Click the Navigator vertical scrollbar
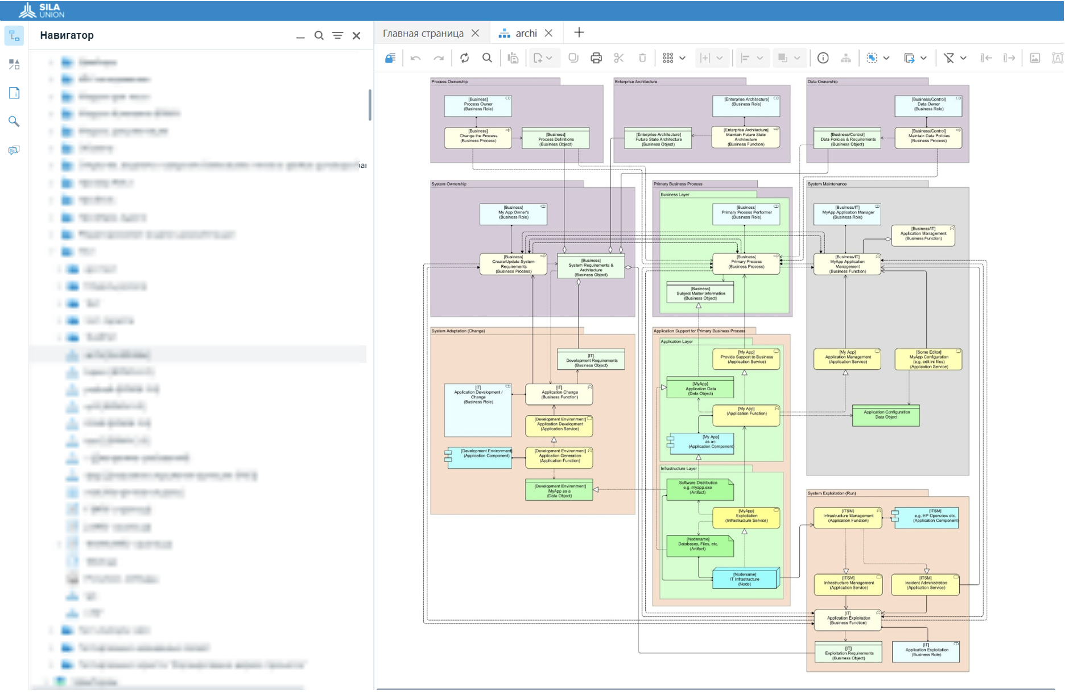Screen dimensions: 1065x693 click(x=370, y=105)
